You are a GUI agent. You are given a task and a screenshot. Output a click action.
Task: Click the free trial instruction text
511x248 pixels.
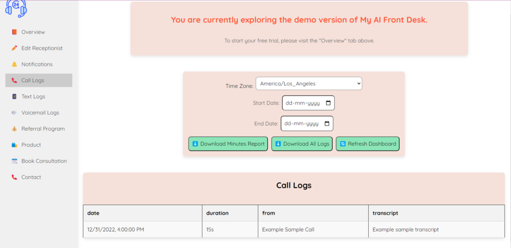point(299,41)
